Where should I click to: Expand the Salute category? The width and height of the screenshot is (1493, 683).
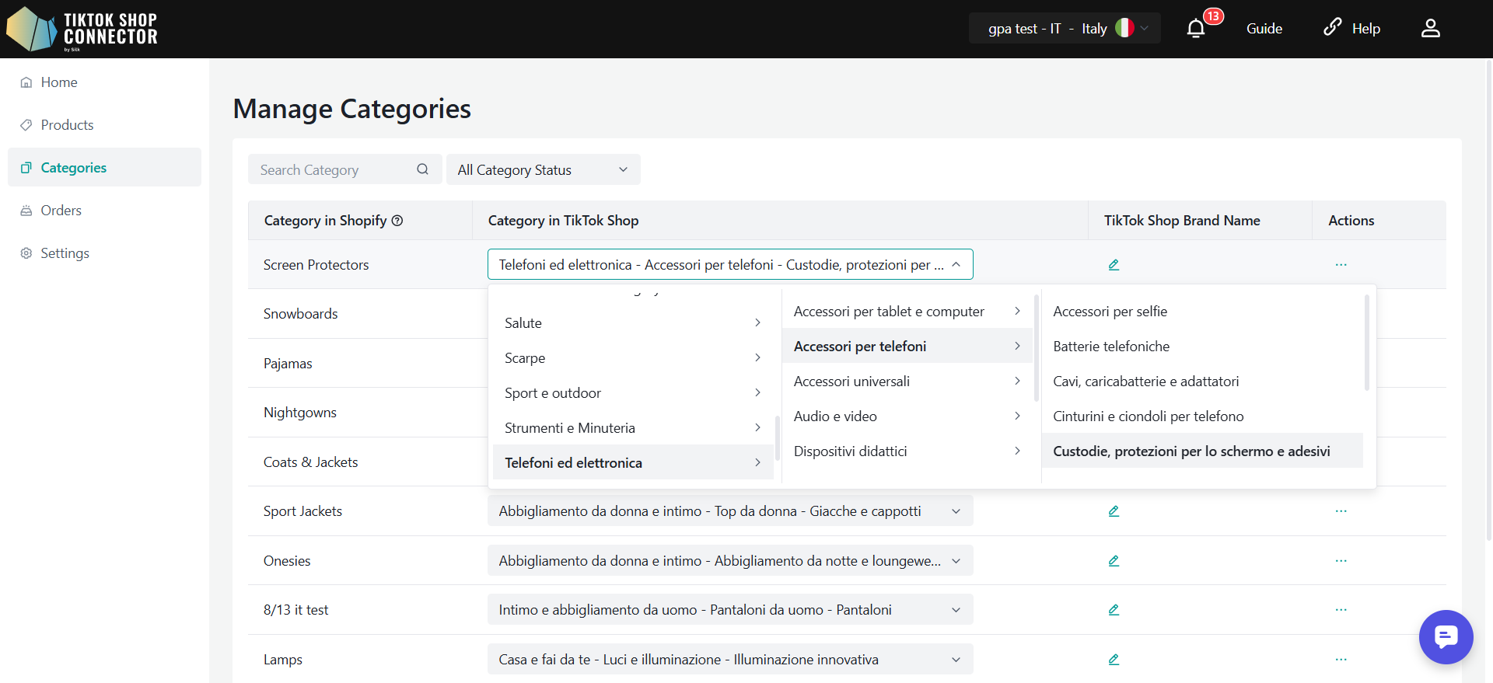coord(633,323)
